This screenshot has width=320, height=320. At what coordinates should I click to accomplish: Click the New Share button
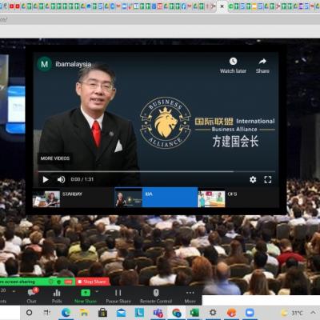click(86, 295)
